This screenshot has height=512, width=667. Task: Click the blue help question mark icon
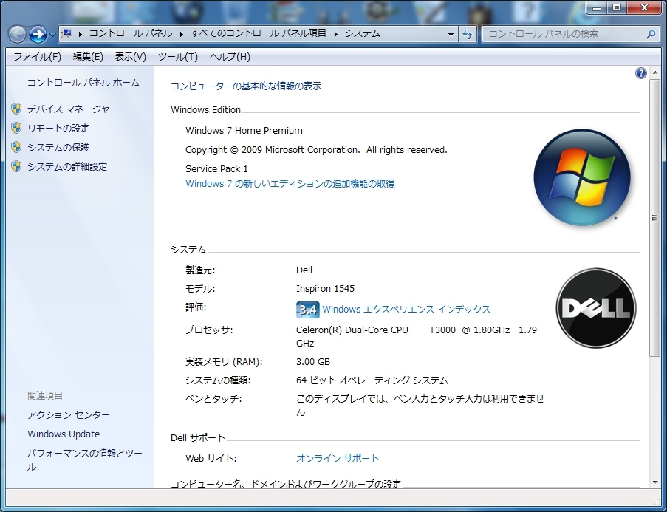640,73
